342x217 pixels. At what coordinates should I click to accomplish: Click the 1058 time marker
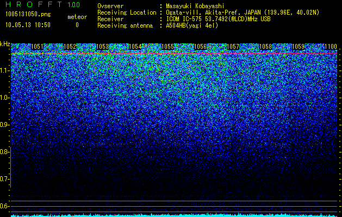pos(266,47)
